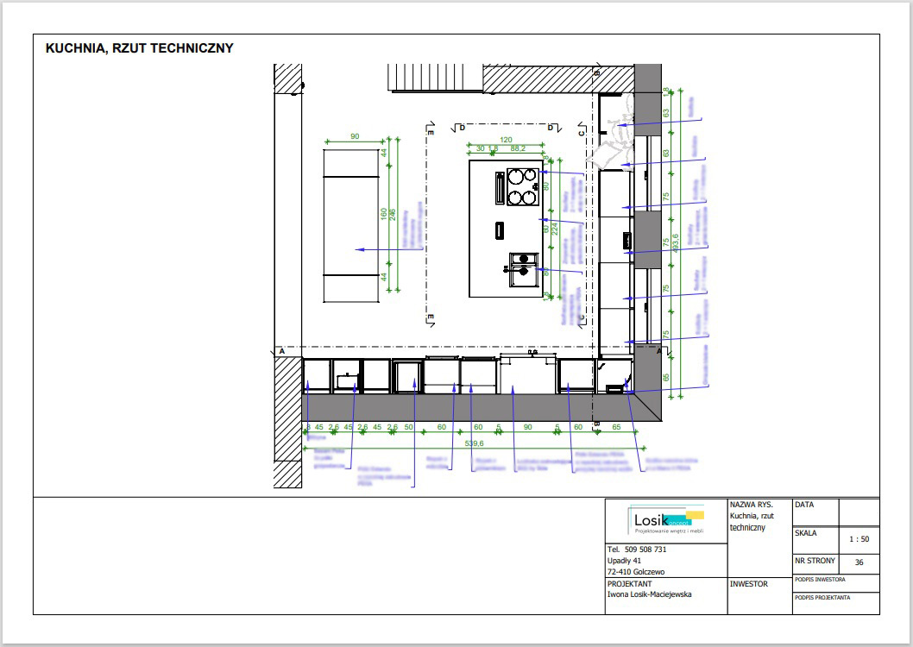Click the small sink in the bottom cabinet row

coord(347,379)
